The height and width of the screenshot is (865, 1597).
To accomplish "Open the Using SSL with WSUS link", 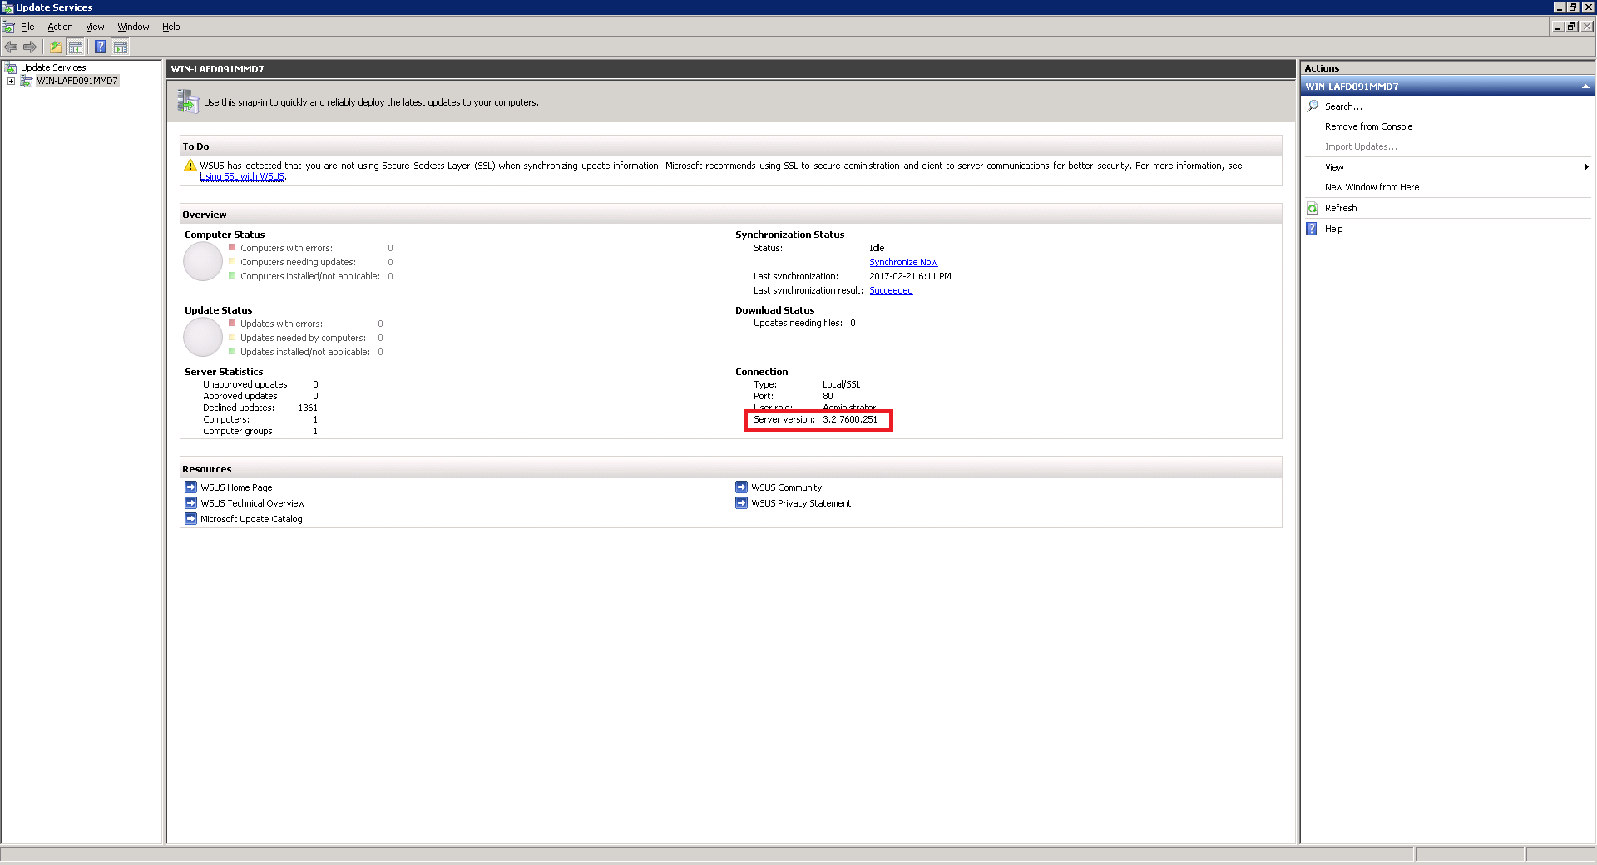I will pos(242,176).
